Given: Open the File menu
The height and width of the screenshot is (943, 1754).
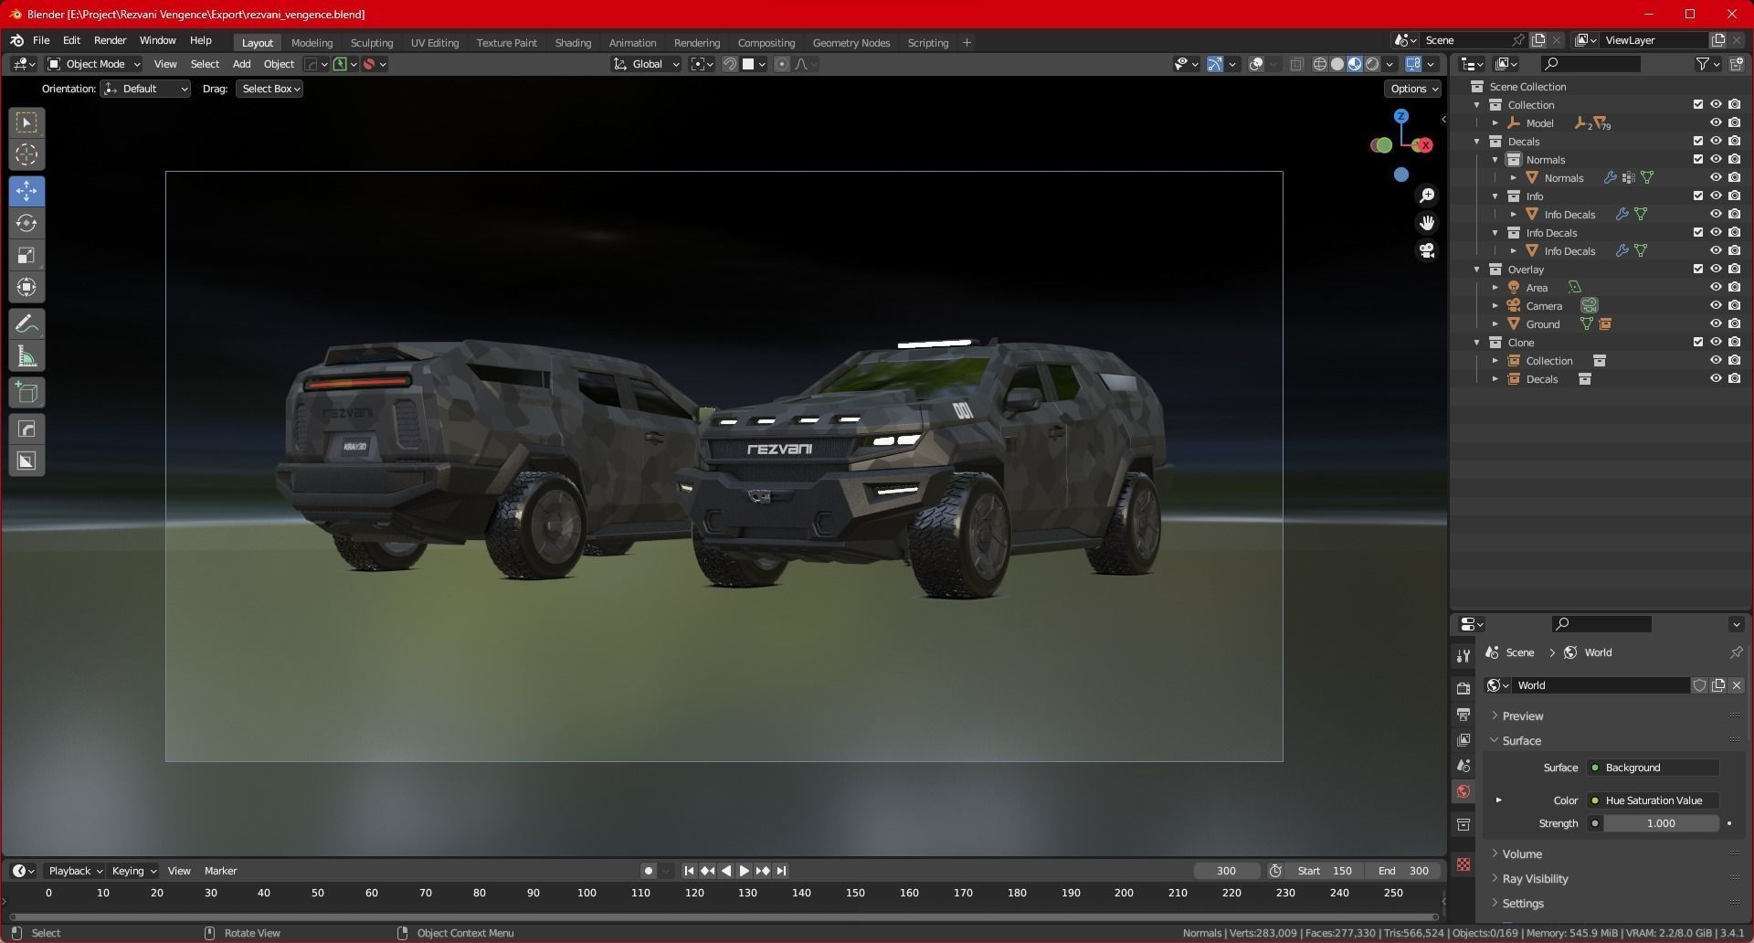Looking at the screenshot, I should pyautogui.click(x=41, y=40).
